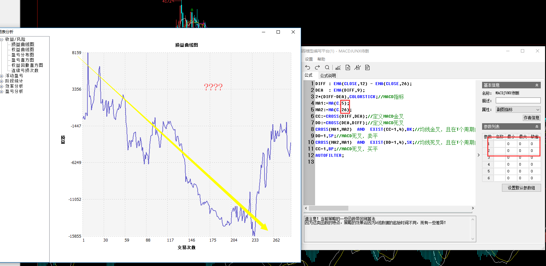The height and width of the screenshot is (266, 546).
Task: Click the magnifier search icon in editor toolbar
Action: [x=327, y=67]
